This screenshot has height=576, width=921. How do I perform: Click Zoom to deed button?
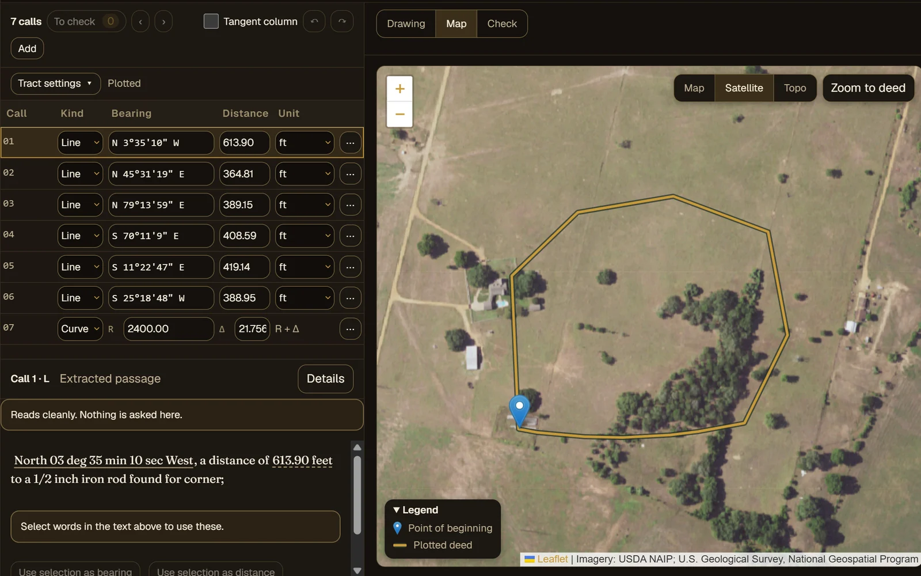[x=868, y=88]
